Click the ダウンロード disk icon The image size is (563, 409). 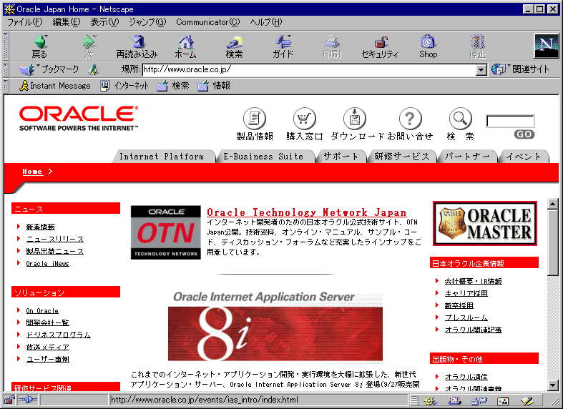(x=355, y=119)
